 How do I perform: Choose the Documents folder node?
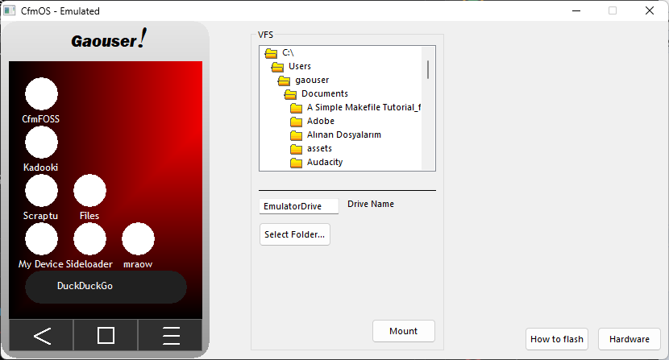coord(324,93)
